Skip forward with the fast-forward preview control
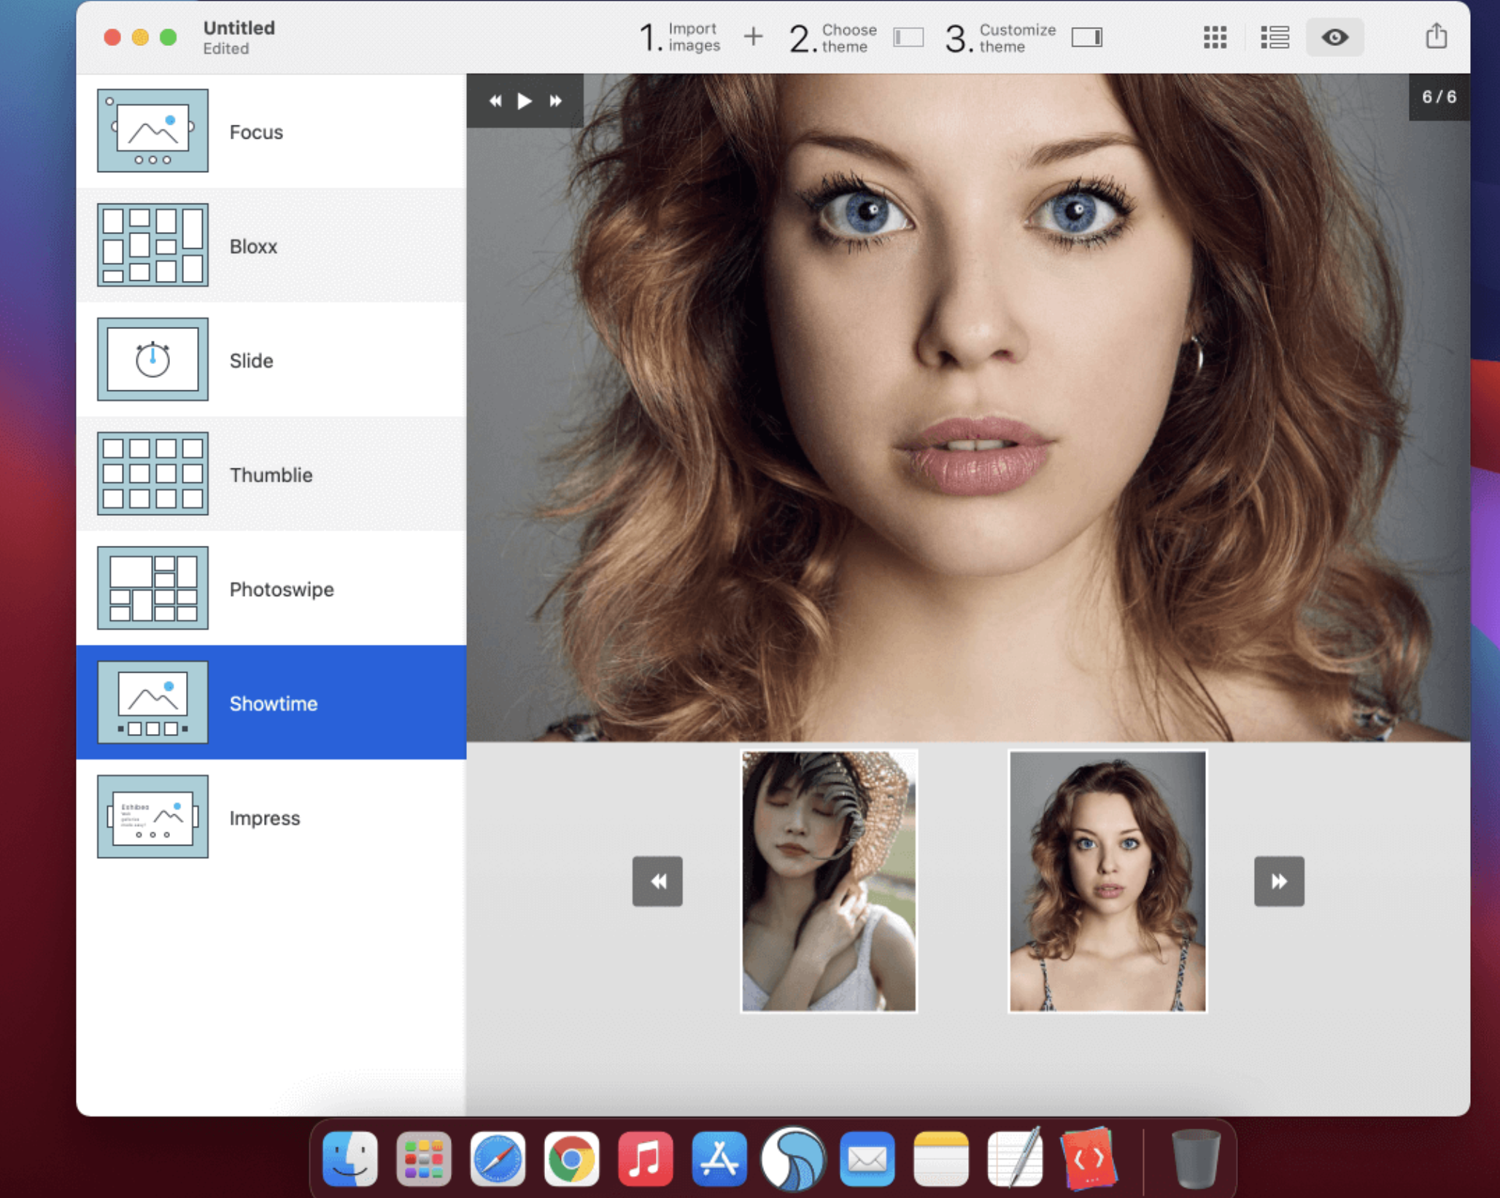This screenshot has width=1500, height=1198. coord(555,101)
